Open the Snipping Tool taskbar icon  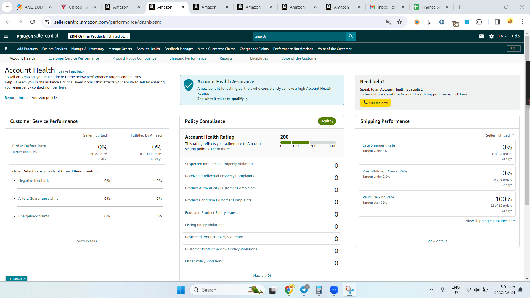coord(349,290)
